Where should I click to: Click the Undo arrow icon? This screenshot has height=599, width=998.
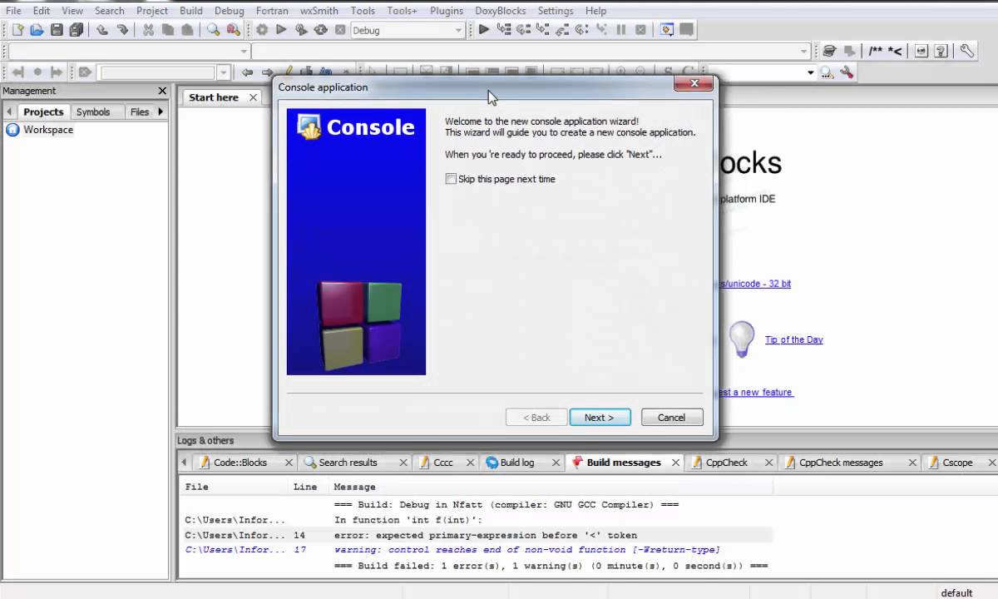coord(102,30)
